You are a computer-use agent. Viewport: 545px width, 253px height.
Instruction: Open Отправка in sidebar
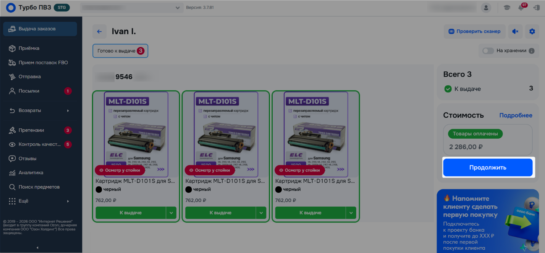click(x=40, y=77)
